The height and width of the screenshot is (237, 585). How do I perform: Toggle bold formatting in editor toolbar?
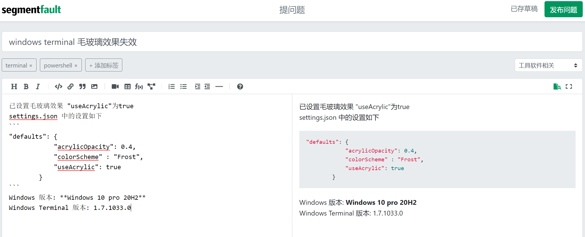(x=26, y=86)
